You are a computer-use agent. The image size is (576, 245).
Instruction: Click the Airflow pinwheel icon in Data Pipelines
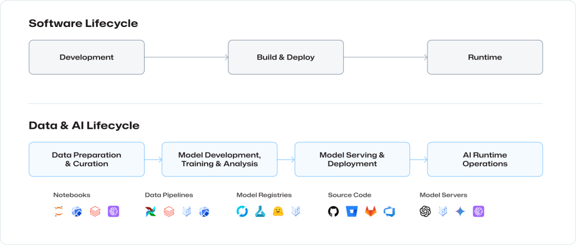[151, 211]
